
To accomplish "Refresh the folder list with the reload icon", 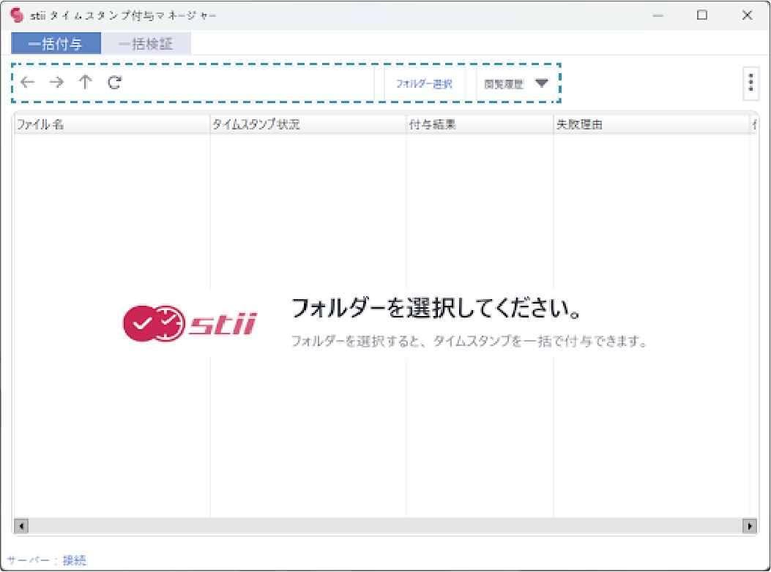I will [114, 83].
